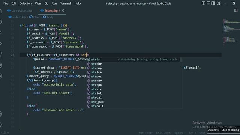Click the "successfully data" echo string

[59, 84]
